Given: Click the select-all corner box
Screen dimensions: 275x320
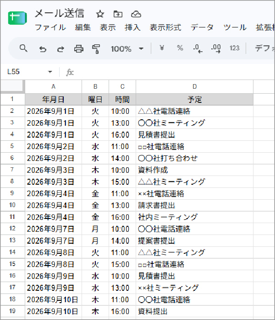Looking at the screenshot, I should (13, 86).
